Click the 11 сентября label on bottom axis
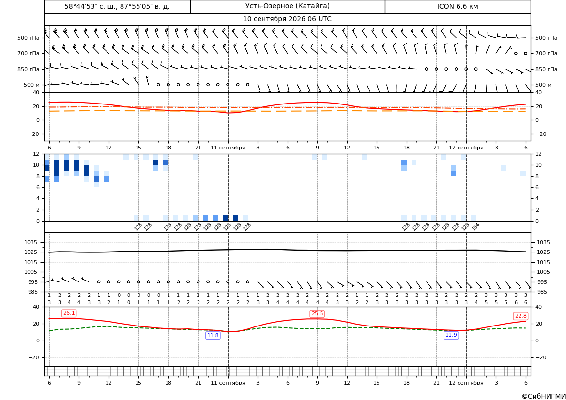The width and height of the screenshot is (566, 400). tap(228, 383)
